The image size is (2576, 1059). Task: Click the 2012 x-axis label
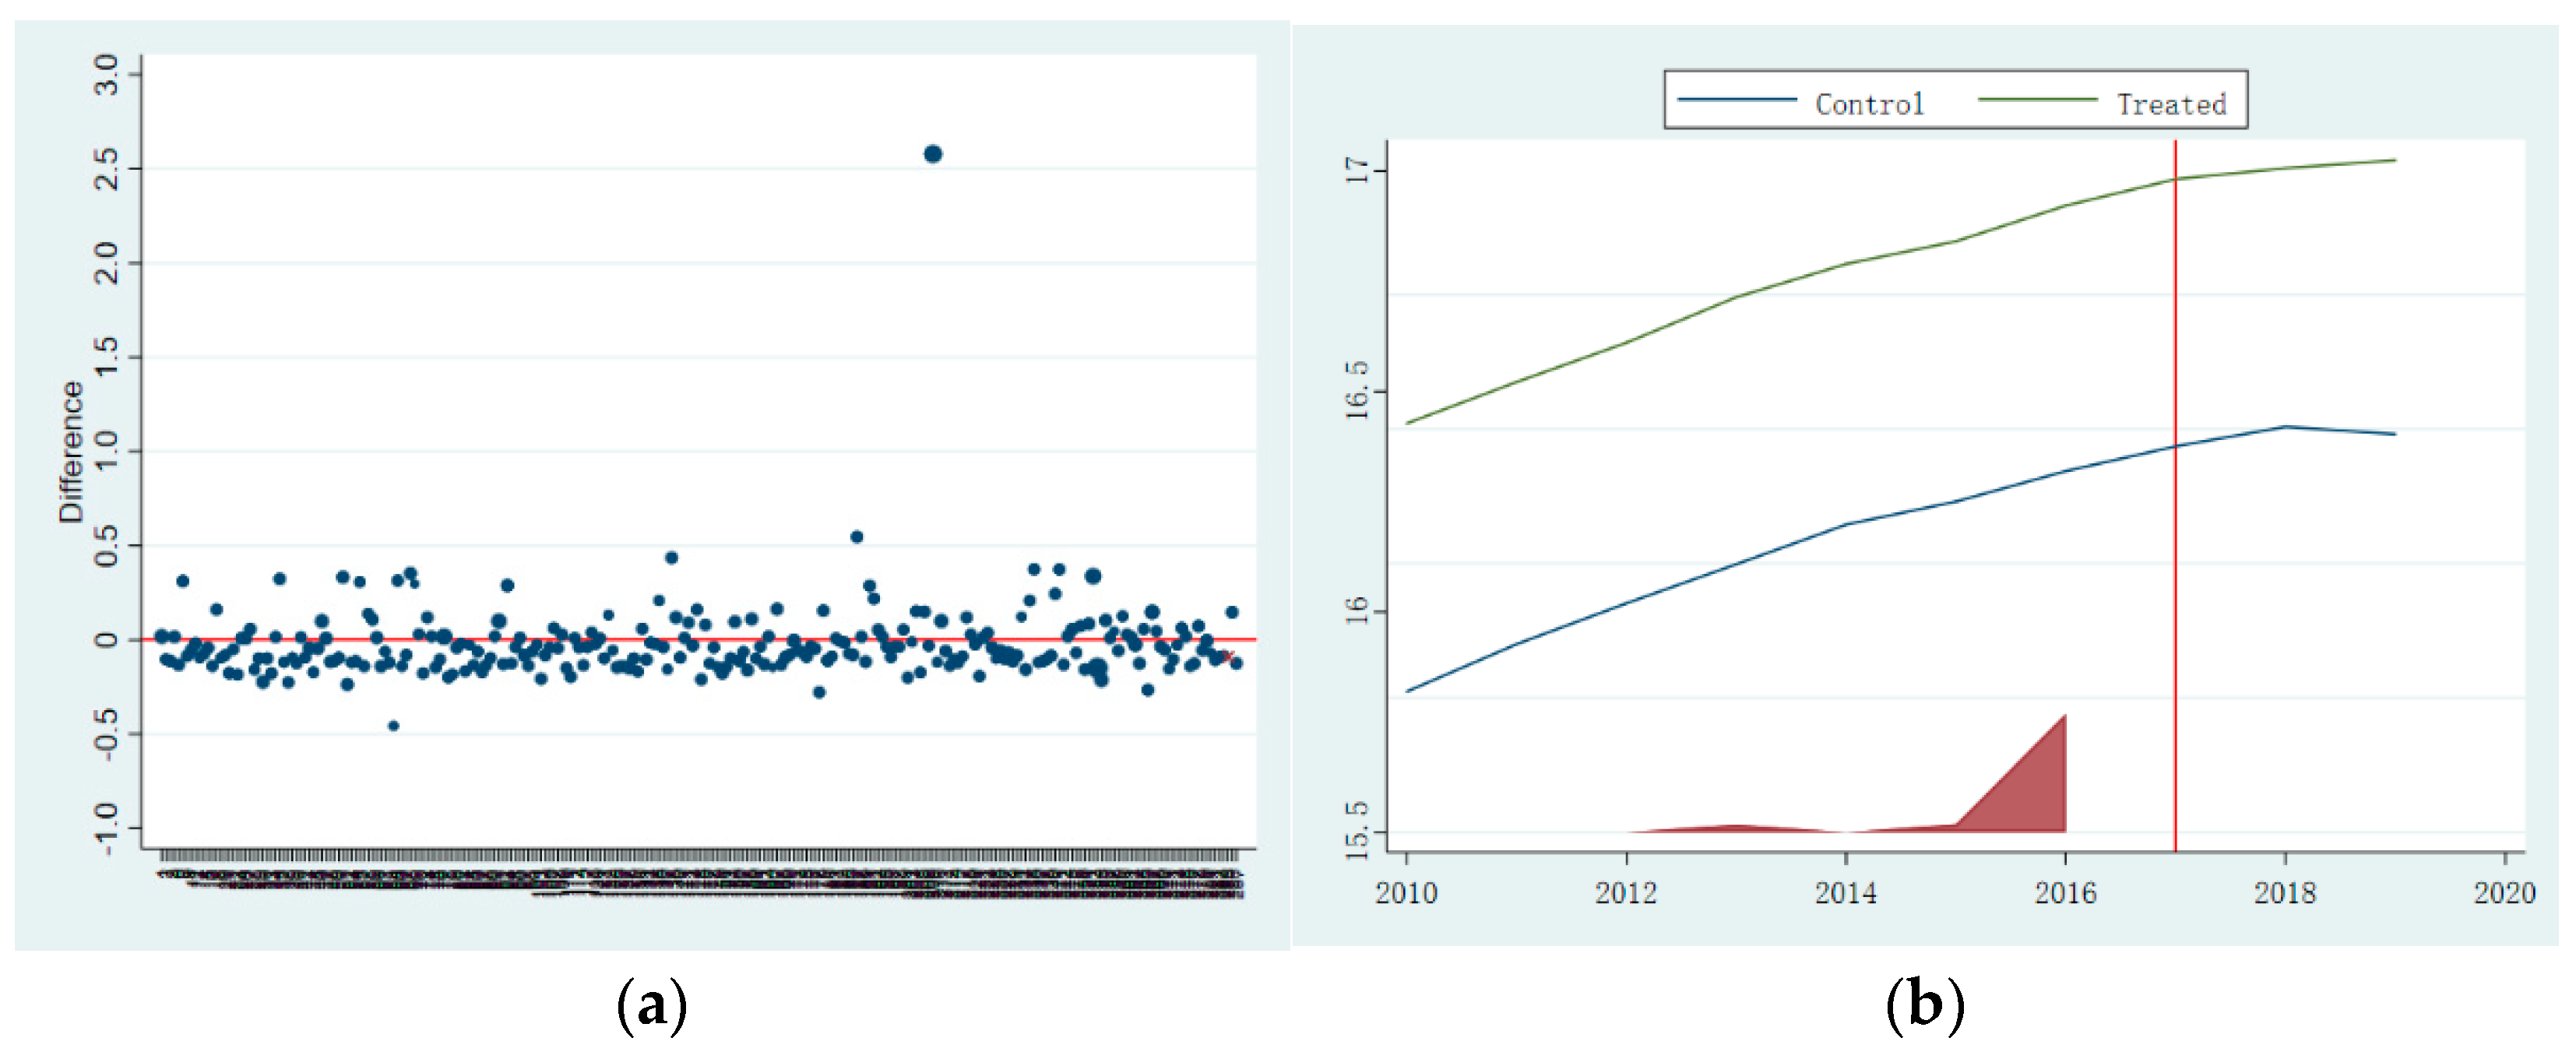pos(1626,893)
